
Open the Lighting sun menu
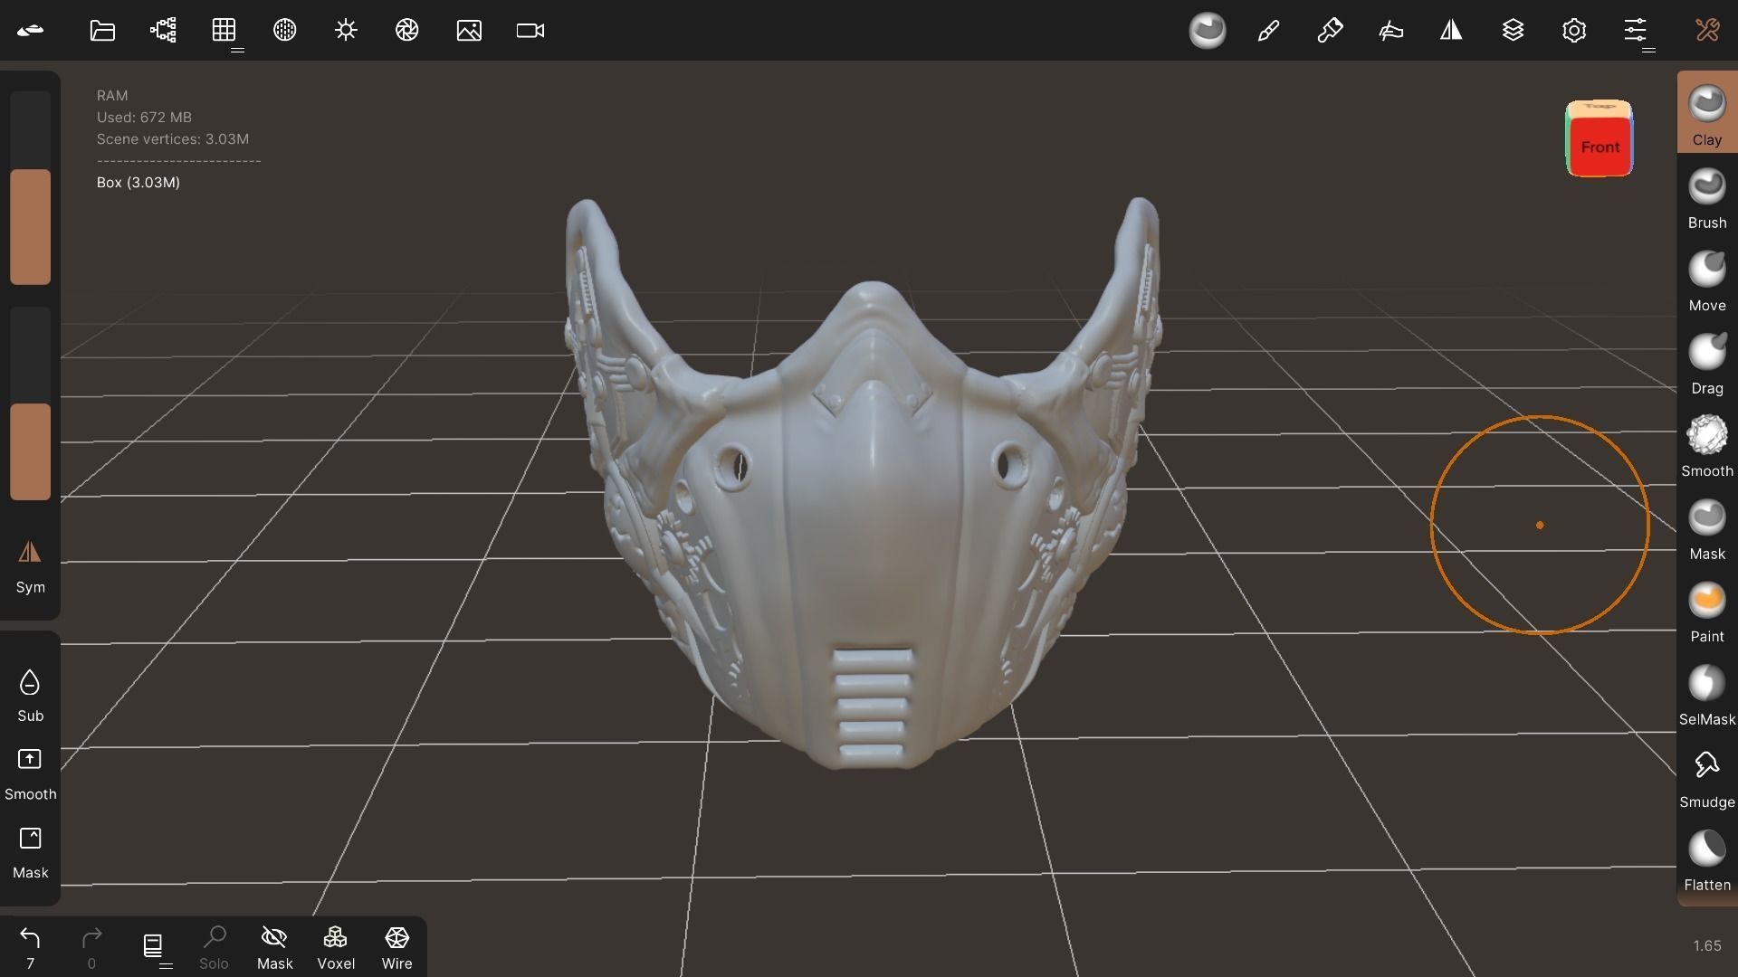(346, 31)
